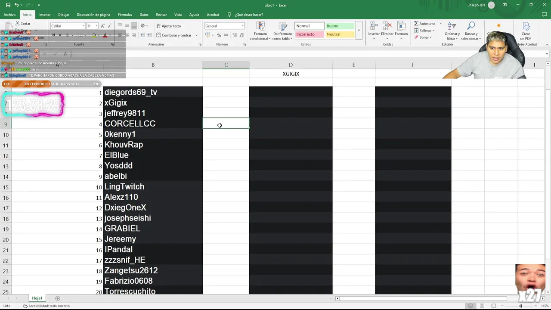
Task: Toggle Ajustar texto
Action: point(168,26)
